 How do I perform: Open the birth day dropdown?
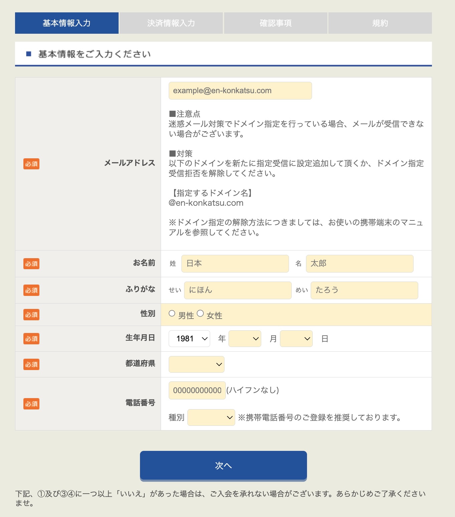(296, 339)
